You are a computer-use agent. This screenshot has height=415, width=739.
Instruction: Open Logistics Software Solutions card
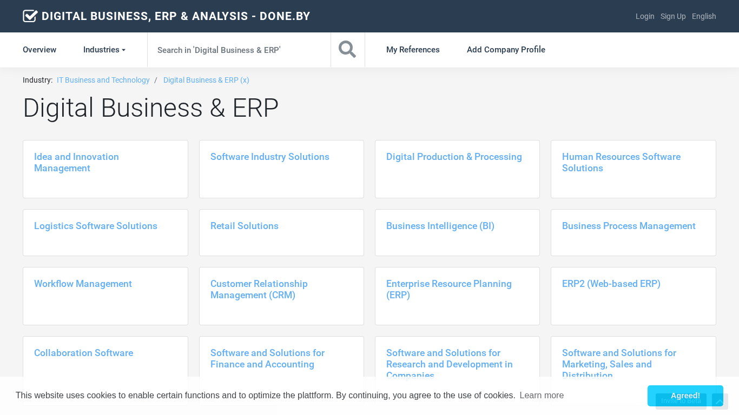(x=96, y=226)
